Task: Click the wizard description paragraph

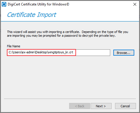Action: coord(67,34)
